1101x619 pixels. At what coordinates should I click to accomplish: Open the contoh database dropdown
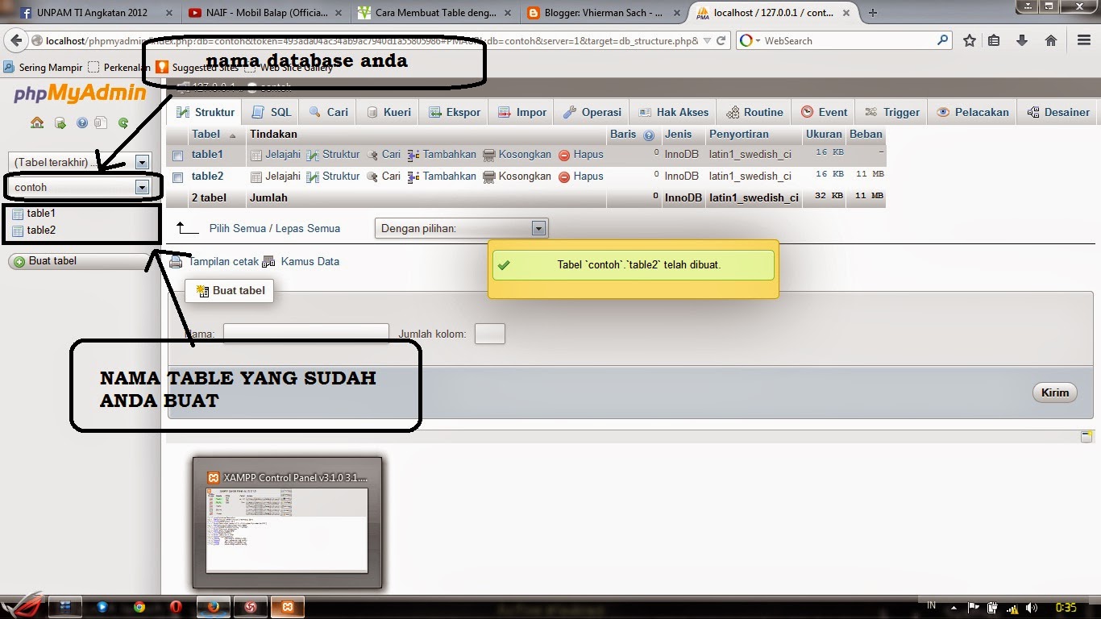[143, 187]
